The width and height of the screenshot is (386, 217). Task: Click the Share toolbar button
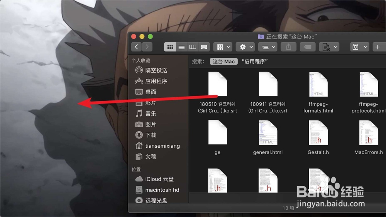(288, 47)
